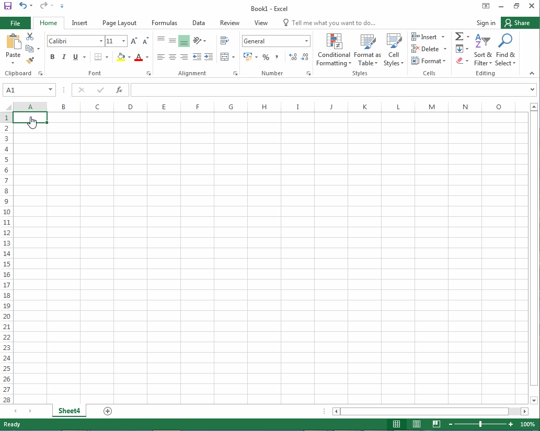Expand the Find & Select menu
This screenshot has width=540, height=431.
[x=505, y=50]
